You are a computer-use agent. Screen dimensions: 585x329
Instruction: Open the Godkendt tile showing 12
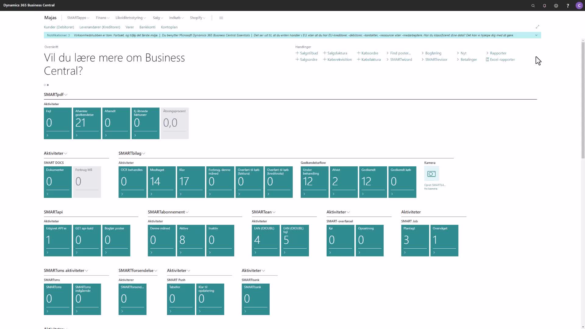point(373,182)
